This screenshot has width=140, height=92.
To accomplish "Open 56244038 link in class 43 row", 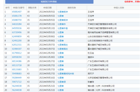I will [x=17, y=90].
